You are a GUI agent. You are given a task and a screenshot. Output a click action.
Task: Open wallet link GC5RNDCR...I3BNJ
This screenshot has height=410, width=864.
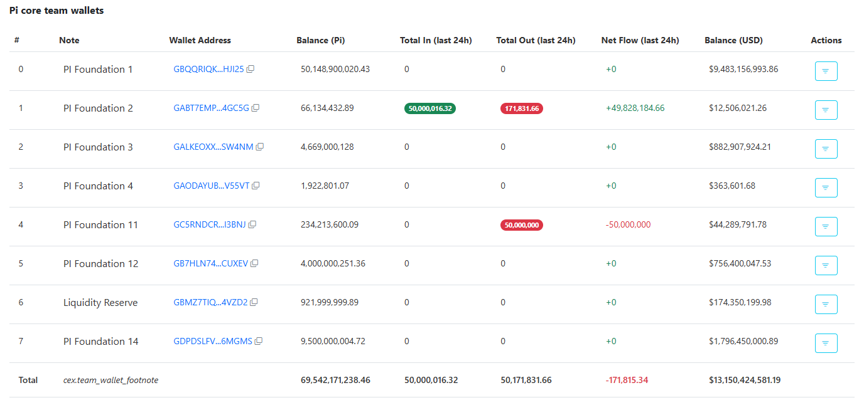210,225
